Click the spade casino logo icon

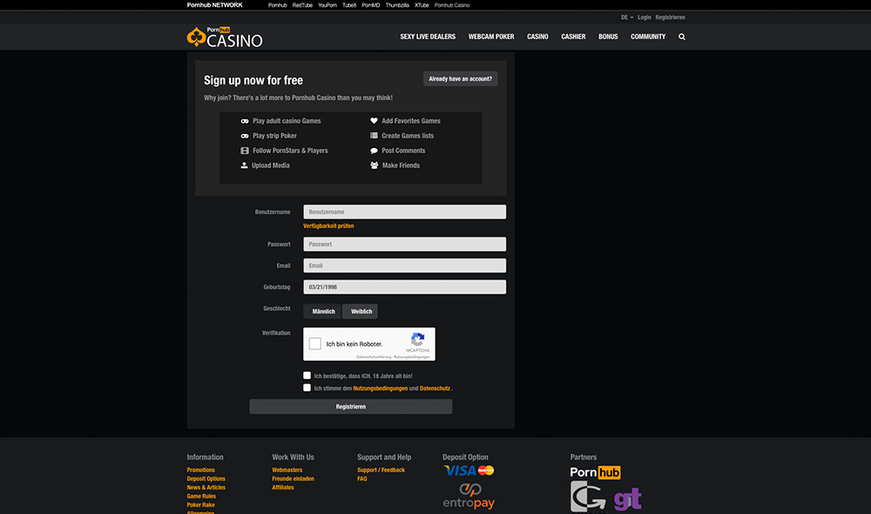[x=196, y=37]
